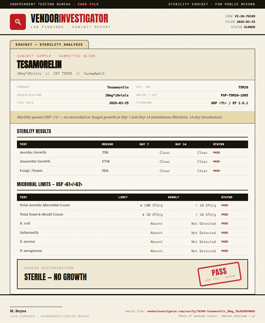
Task: Click the VENDORINVESTIGATOR title wordmark
Action: pyautogui.click(x=69, y=18)
